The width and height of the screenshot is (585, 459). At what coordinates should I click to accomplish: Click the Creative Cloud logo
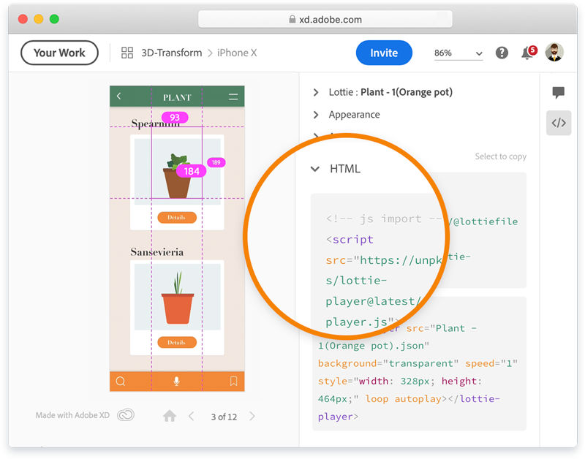[x=125, y=414]
